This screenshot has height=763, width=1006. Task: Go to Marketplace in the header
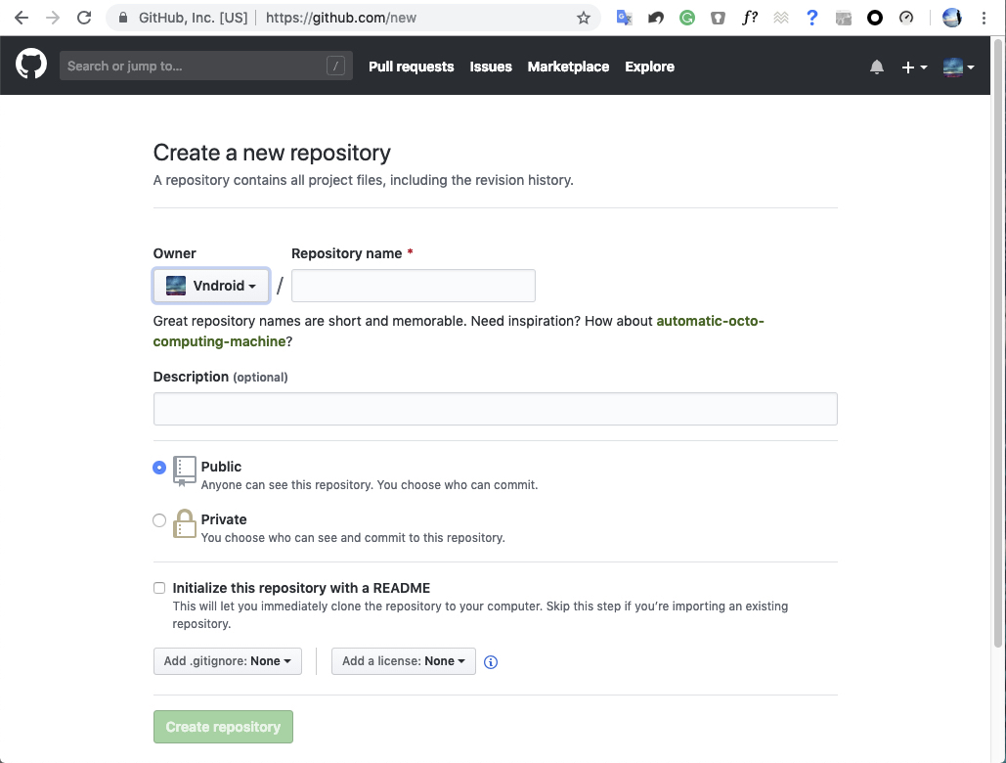[x=568, y=67]
